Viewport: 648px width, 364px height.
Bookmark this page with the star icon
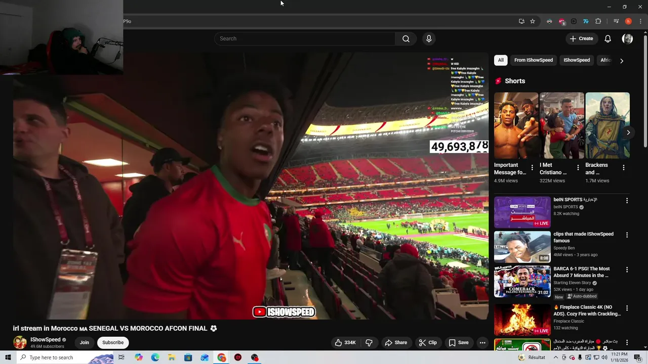533,21
